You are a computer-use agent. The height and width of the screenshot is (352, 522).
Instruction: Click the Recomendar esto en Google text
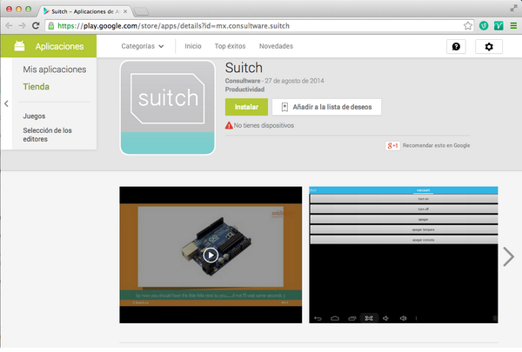pyautogui.click(x=436, y=145)
